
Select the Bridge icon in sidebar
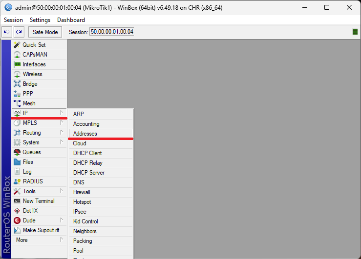17,84
